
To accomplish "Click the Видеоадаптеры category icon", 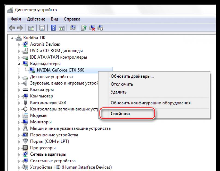I will (x=25, y=64).
